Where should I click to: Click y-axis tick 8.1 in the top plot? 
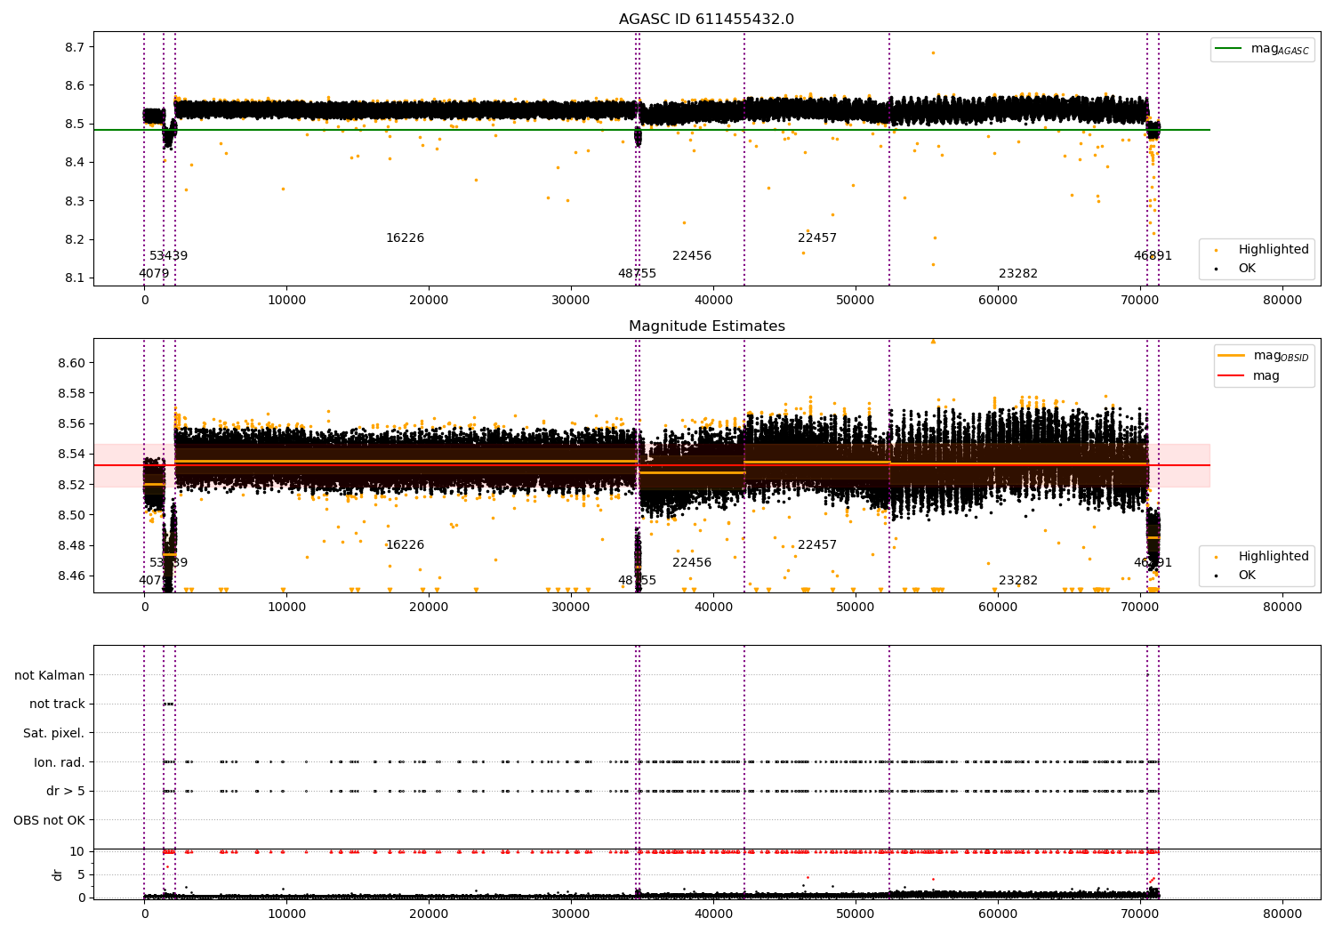[x=76, y=278]
